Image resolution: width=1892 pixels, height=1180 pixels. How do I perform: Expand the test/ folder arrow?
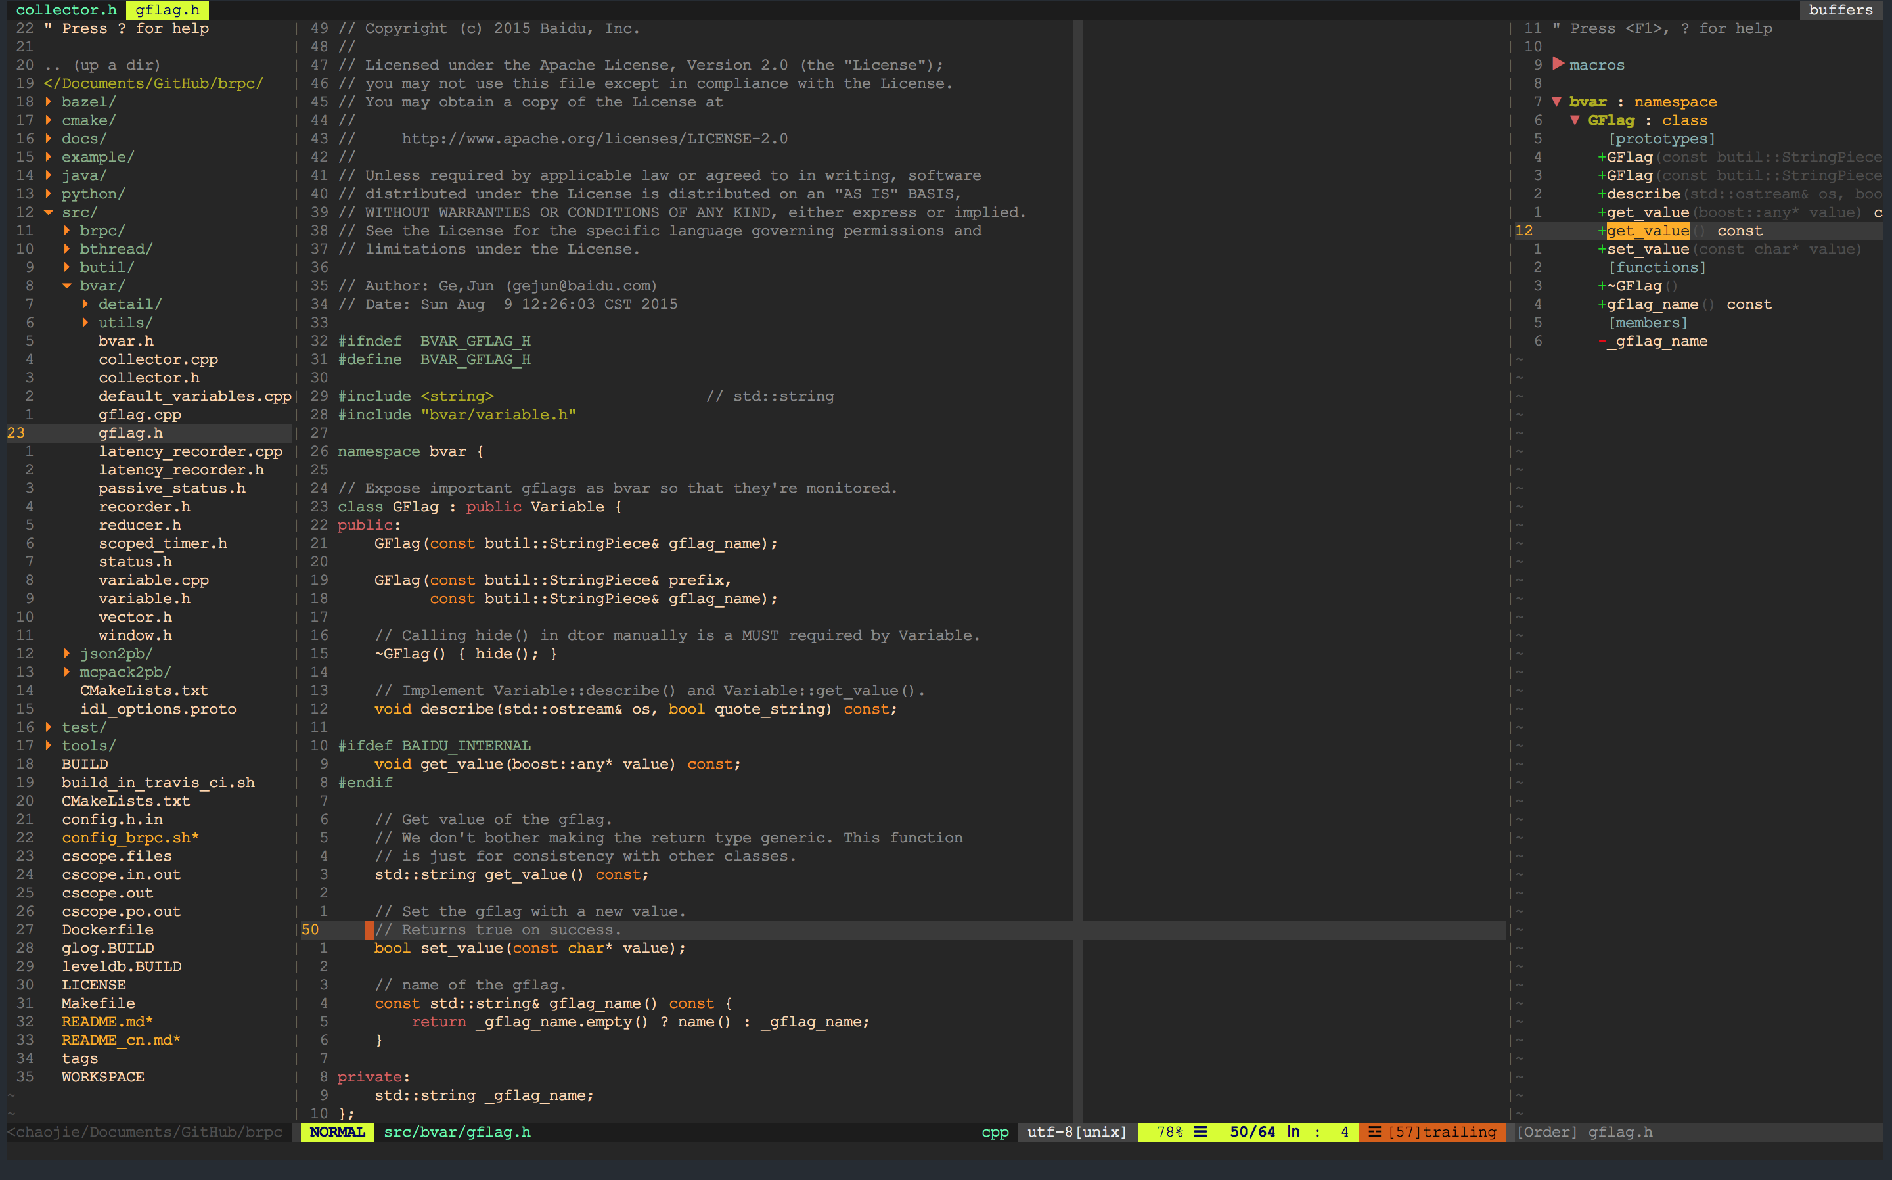pyautogui.click(x=49, y=727)
